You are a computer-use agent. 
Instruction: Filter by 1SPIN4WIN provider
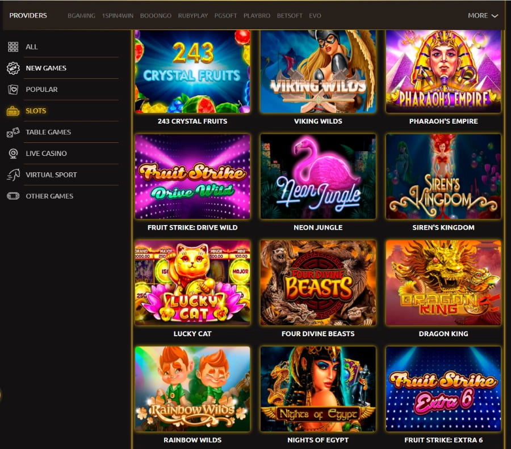coord(118,16)
